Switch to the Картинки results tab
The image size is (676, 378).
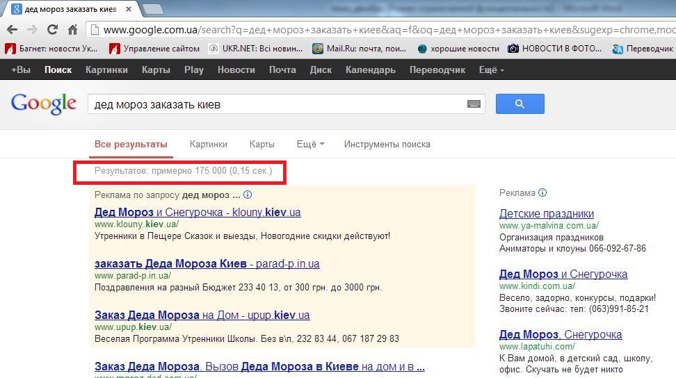click(x=208, y=145)
